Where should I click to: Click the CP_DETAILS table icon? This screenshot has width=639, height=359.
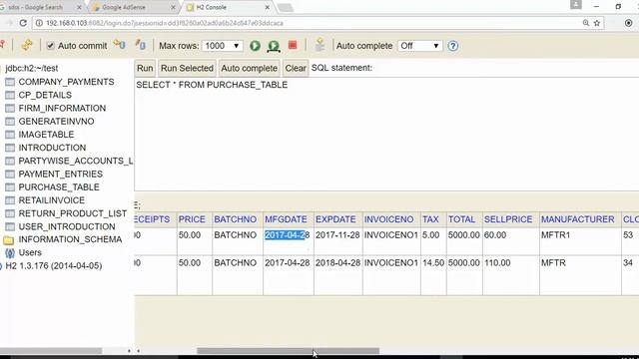(10, 96)
